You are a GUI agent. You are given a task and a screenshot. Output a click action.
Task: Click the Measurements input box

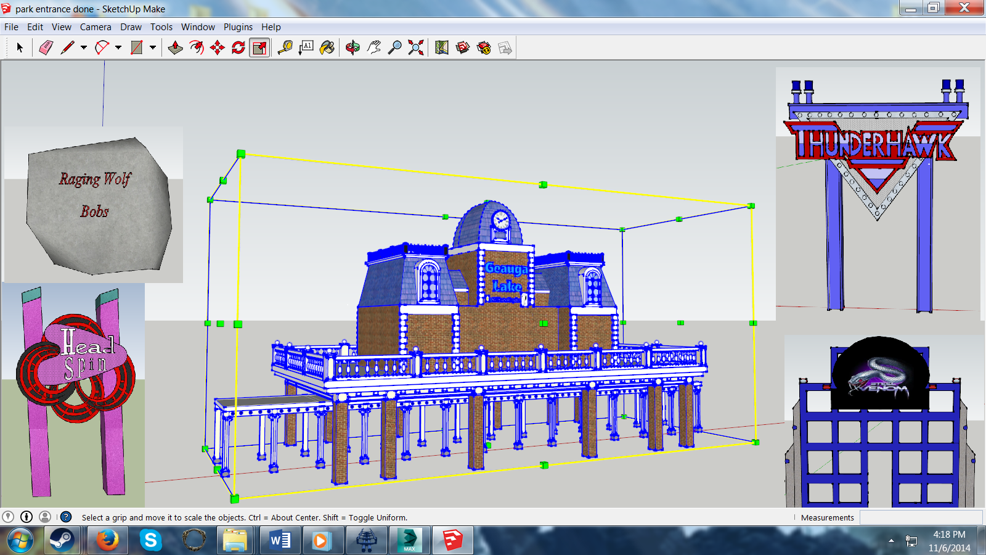(921, 517)
